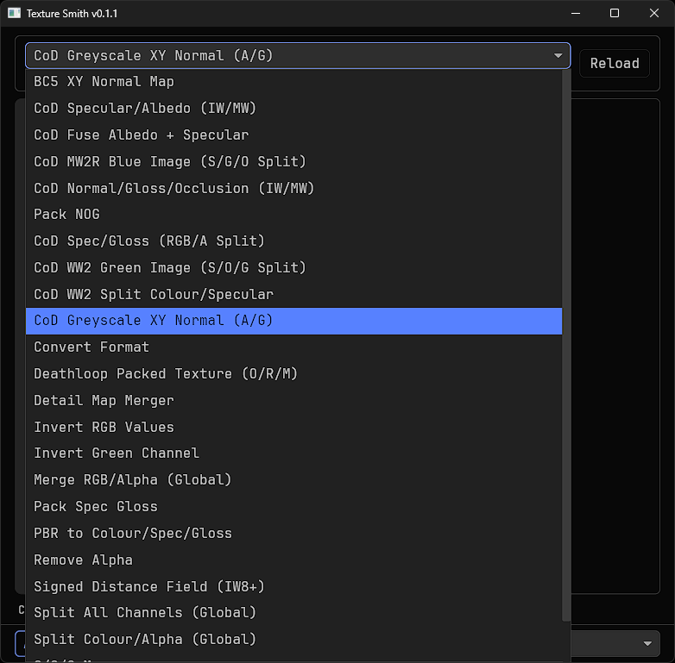Screen dimensions: 675x663
Task: Minimize the Texture Smith window
Action: (x=576, y=13)
